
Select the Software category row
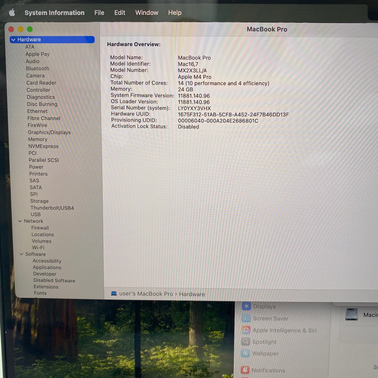[x=36, y=254]
